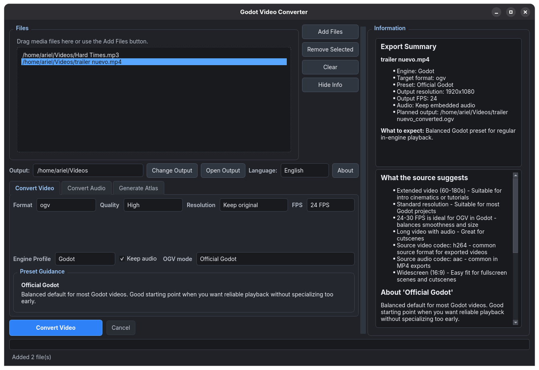This screenshot has height=370, width=539.
Task: Open the OGV mode dropdown showing Official Godot
Action: (275, 259)
